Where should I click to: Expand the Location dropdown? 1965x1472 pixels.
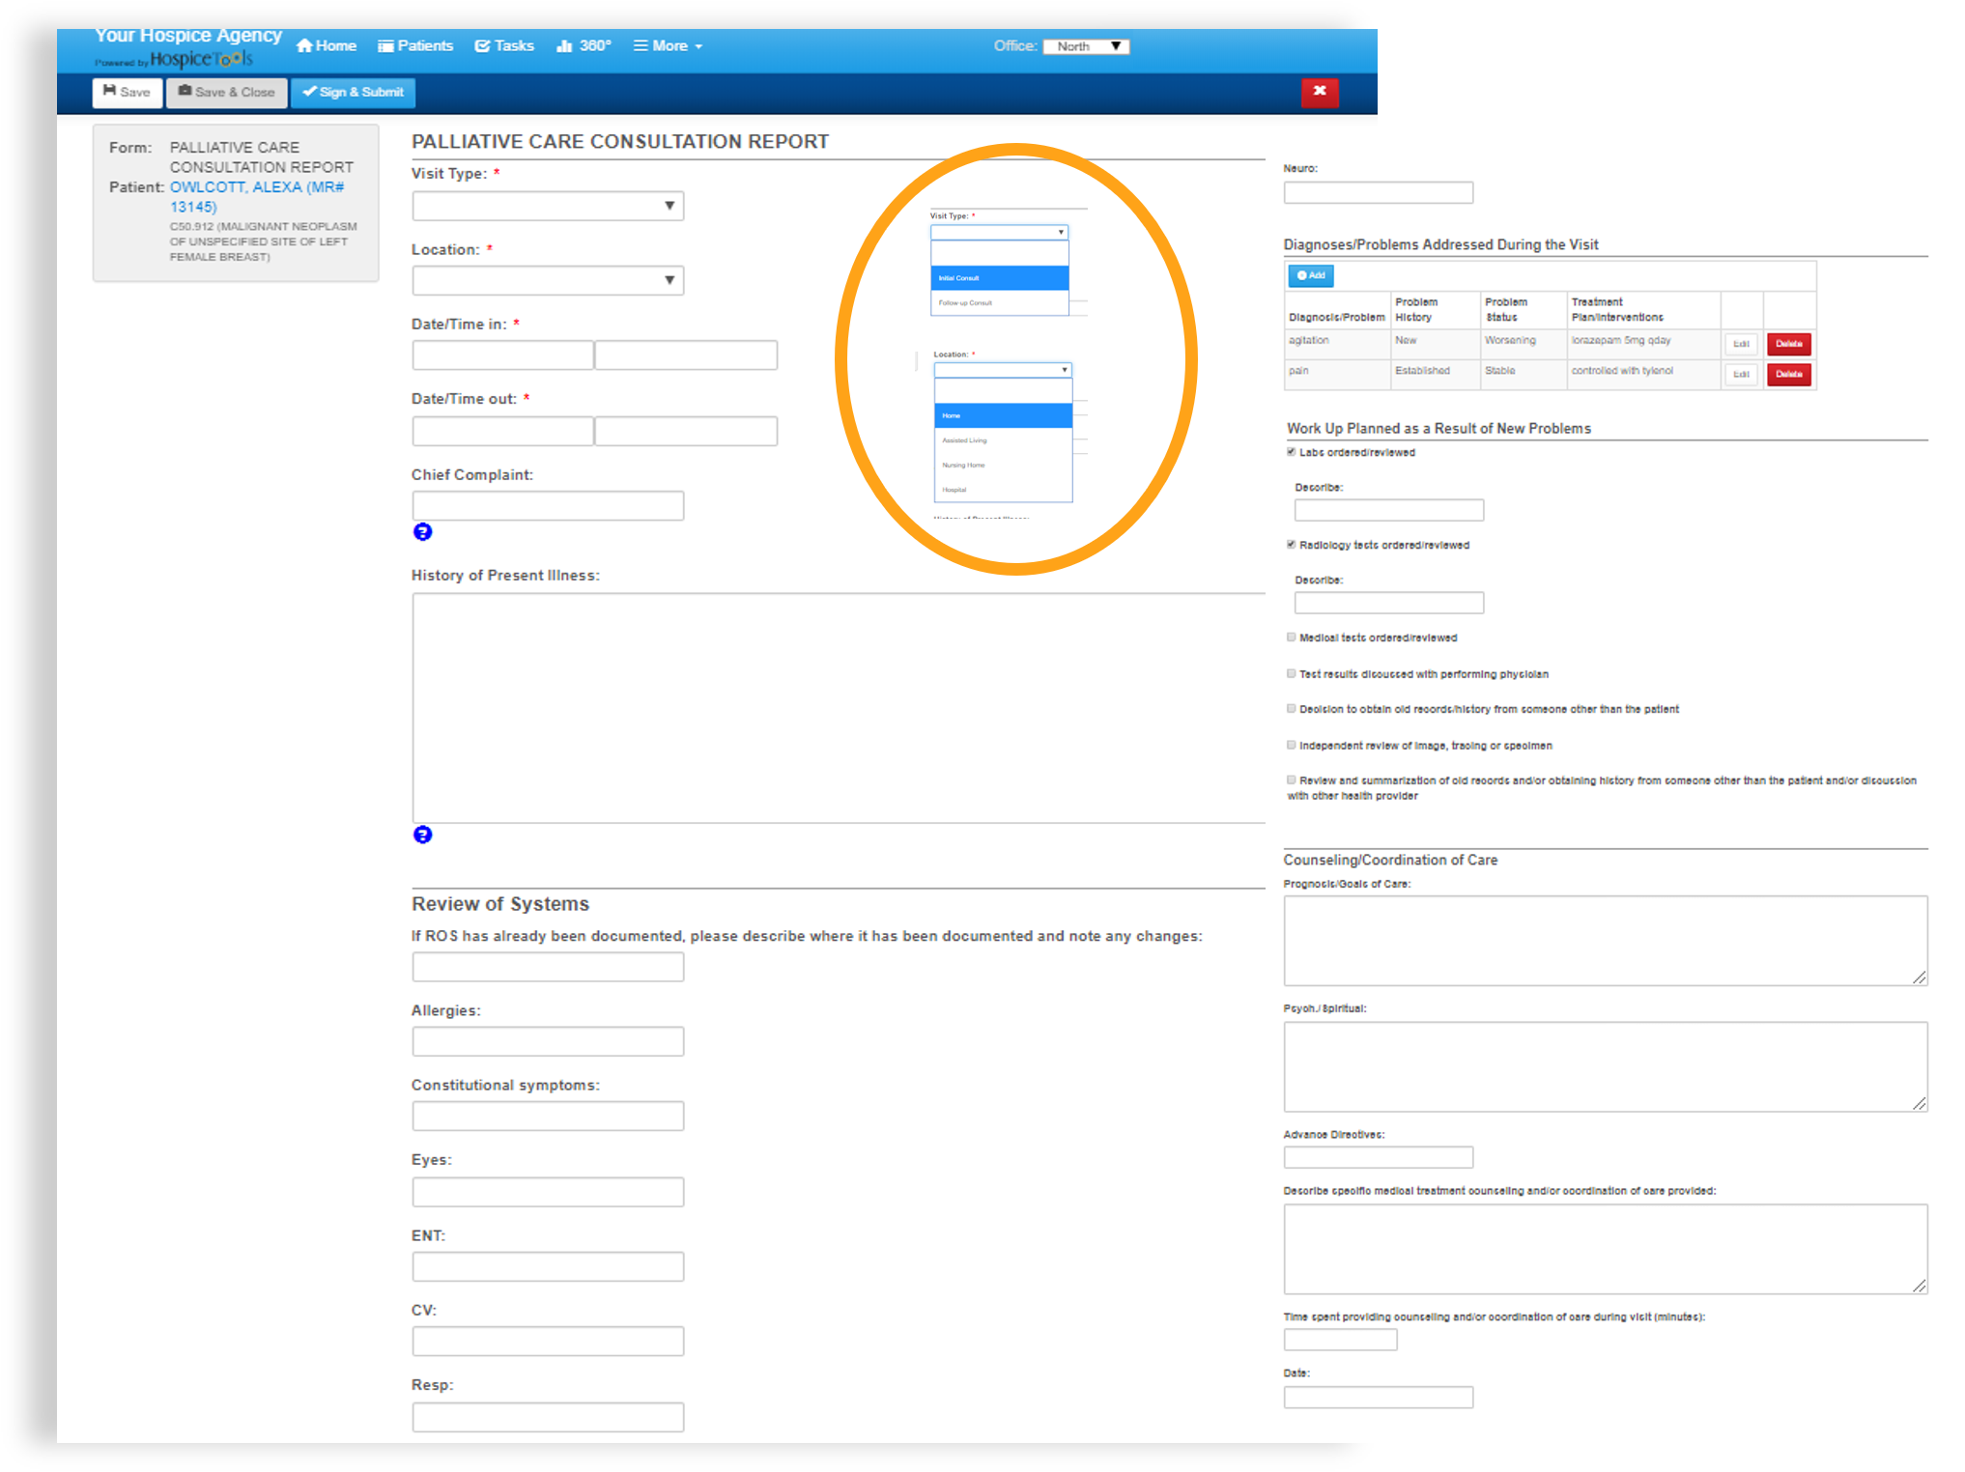548,280
